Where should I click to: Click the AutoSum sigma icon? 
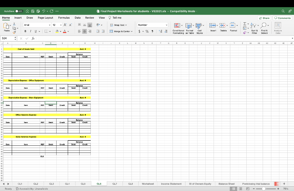coord(245,24)
